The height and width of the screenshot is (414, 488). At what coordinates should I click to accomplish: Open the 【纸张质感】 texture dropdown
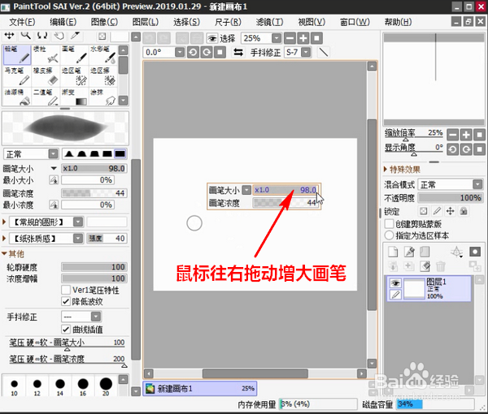click(x=78, y=238)
